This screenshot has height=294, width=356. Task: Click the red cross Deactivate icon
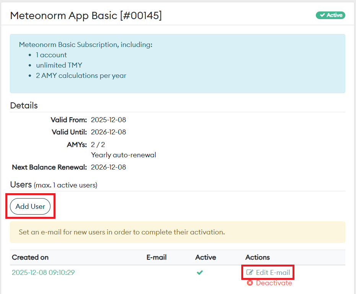tap(250, 283)
